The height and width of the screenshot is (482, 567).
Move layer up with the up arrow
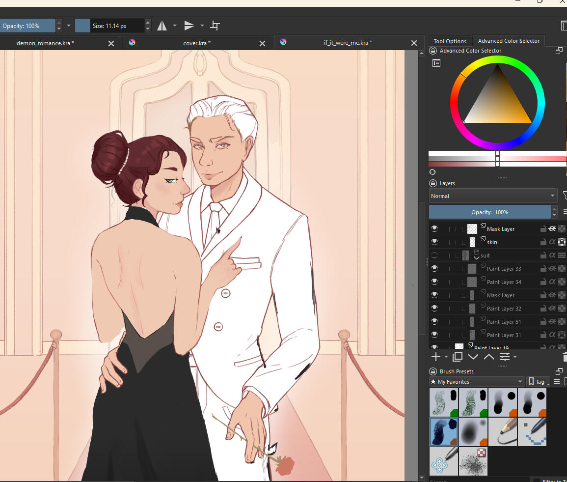click(x=489, y=357)
